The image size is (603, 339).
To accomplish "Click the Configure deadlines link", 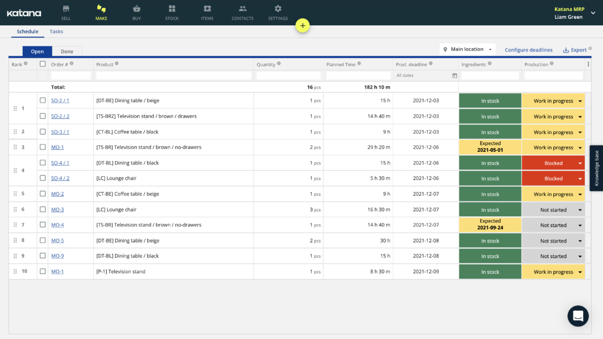I will coord(528,50).
